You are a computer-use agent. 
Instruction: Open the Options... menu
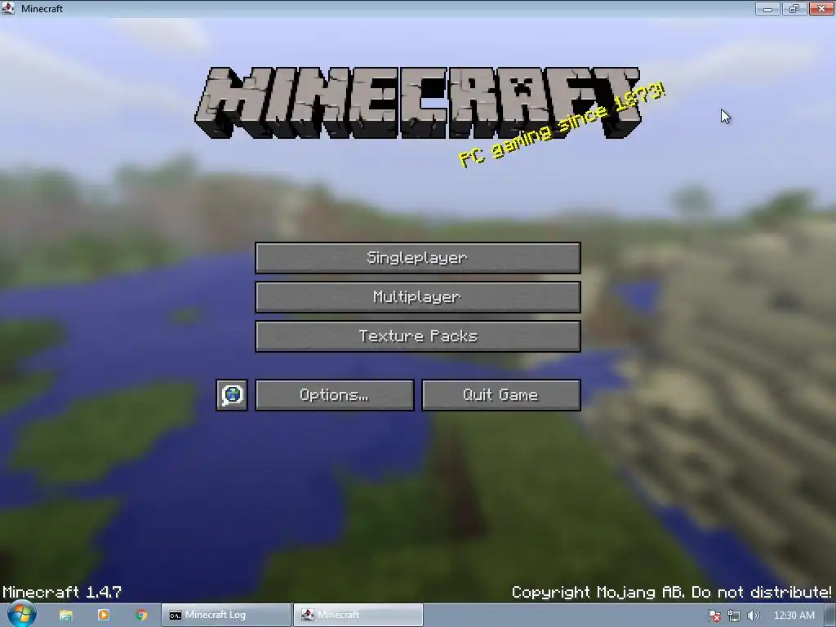pyautogui.click(x=334, y=395)
